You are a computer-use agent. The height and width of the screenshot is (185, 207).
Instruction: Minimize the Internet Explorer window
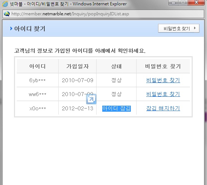173,2
